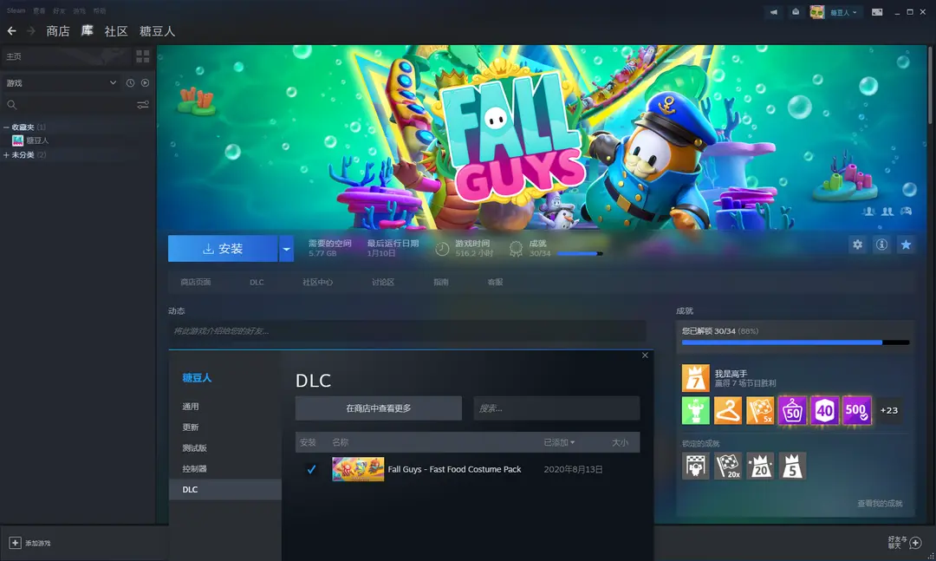This screenshot has width=936, height=561.
Task: Select 控制器 in properties sidebar
Action: click(x=225, y=469)
